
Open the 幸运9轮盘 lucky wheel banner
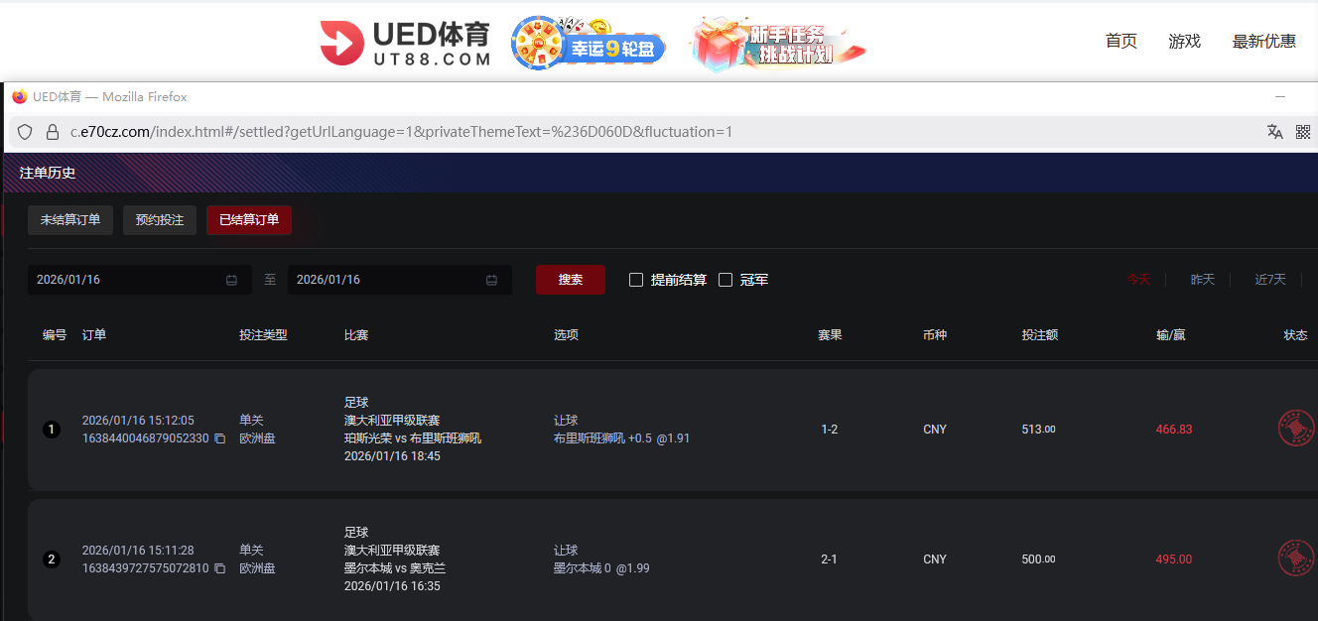point(588,45)
